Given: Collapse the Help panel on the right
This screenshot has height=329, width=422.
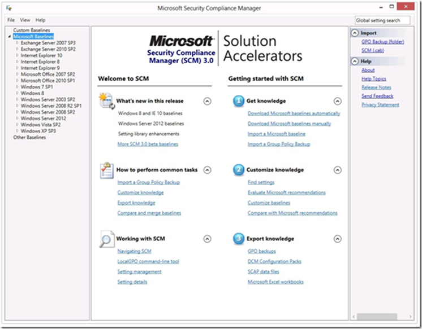Looking at the screenshot, I should tap(355, 62).
